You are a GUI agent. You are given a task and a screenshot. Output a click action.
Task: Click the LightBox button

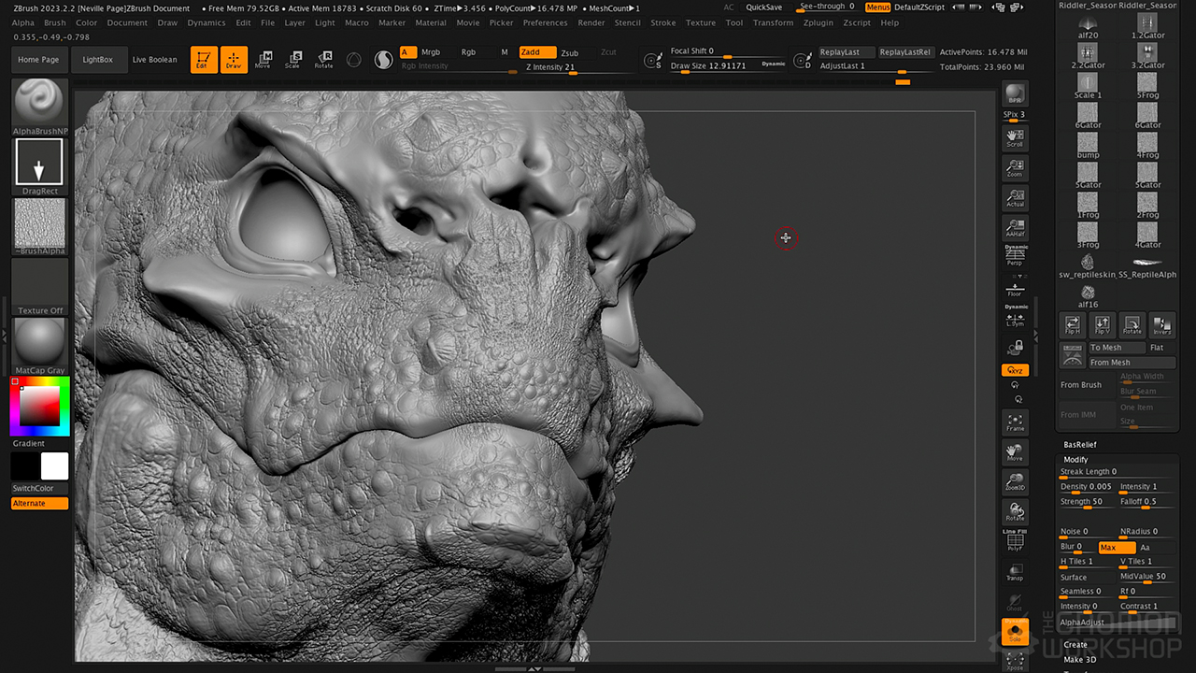coord(97,60)
